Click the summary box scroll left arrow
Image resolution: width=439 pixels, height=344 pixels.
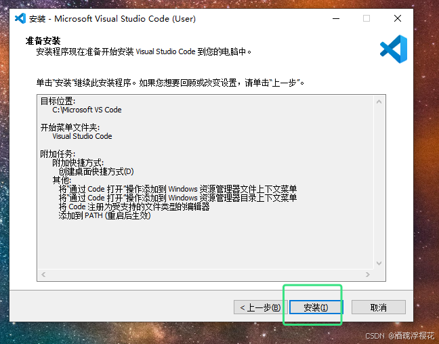[x=43, y=274]
